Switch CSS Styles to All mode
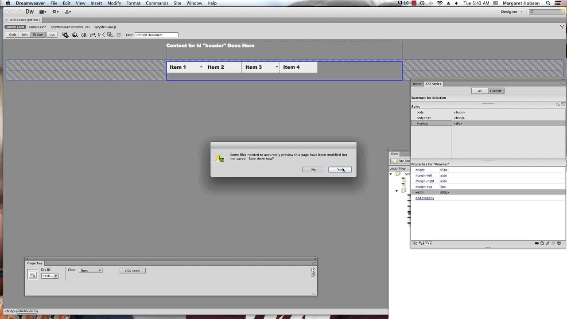Screen dimensions: 567x319 tap(480, 91)
